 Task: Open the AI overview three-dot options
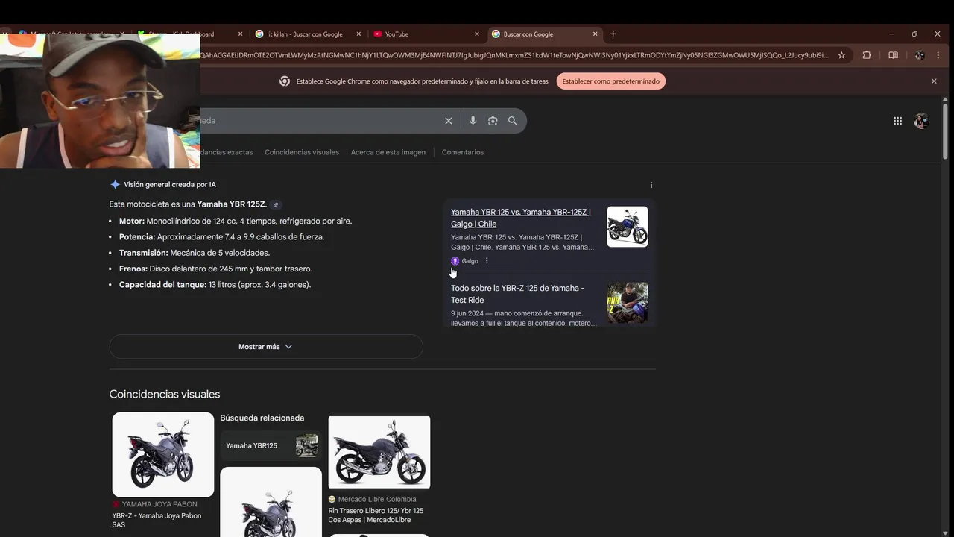pyautogui.click(x=651, y=185)
